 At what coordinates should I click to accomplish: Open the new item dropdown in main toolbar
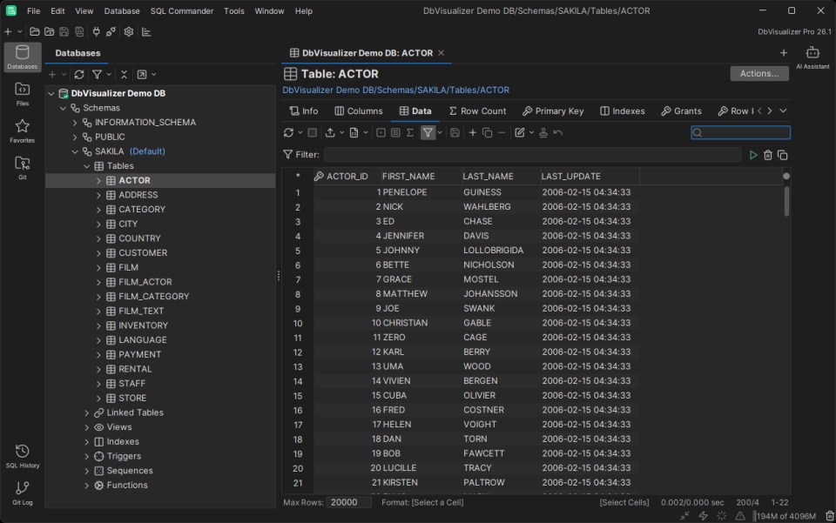click(x=20, y=31)
